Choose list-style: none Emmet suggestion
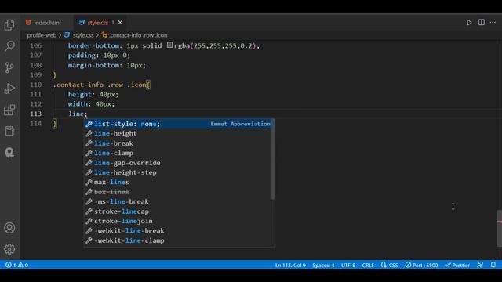The image size is (502, 282). [177, 124]
